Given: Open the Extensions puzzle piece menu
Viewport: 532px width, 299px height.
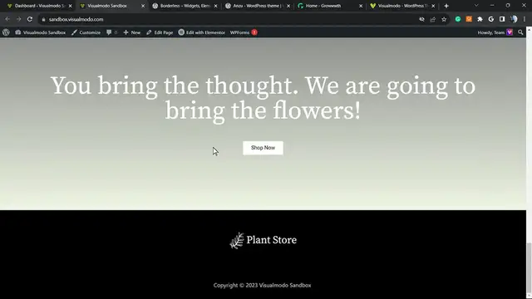Looking at the screenshot, I should point(480,19).
